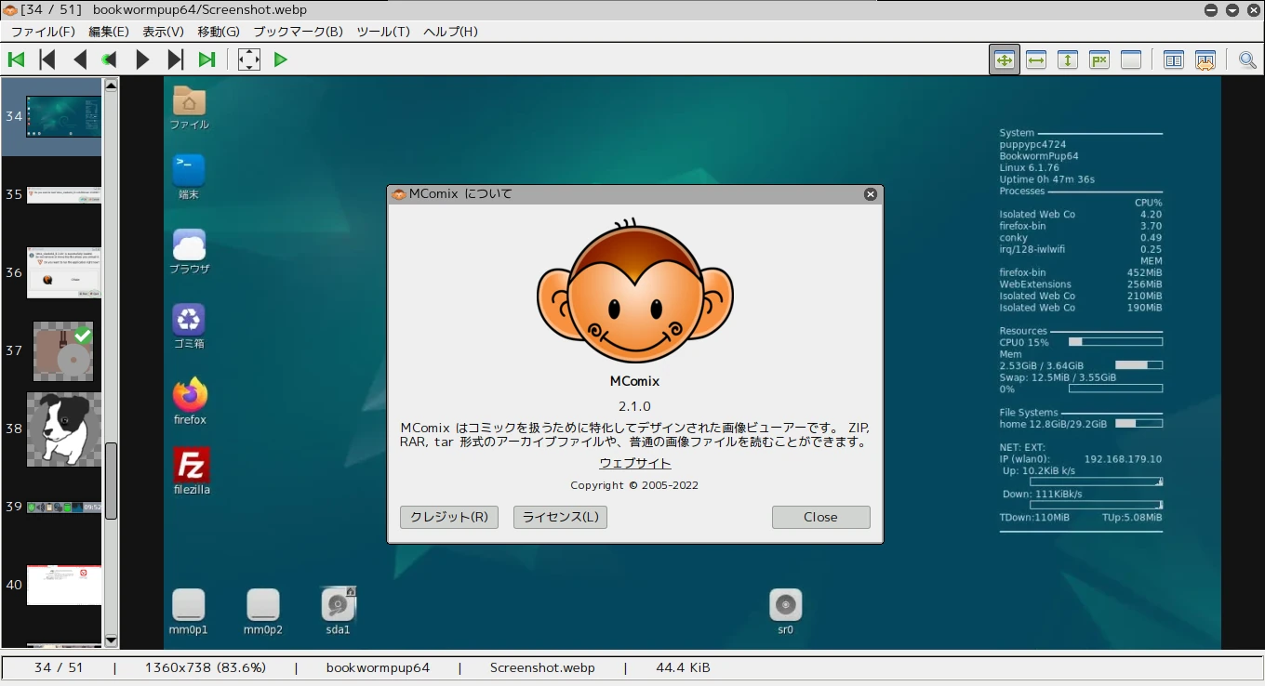
Task: Click the green skip-to-start arrow icon
Action: coord(16,59)
